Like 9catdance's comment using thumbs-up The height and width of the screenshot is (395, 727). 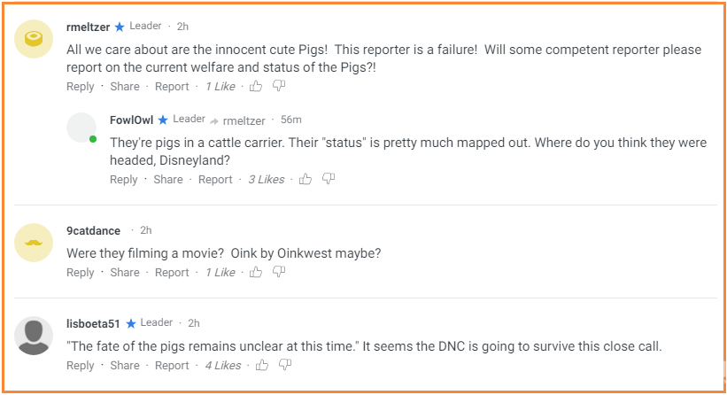tap(256, 272)
